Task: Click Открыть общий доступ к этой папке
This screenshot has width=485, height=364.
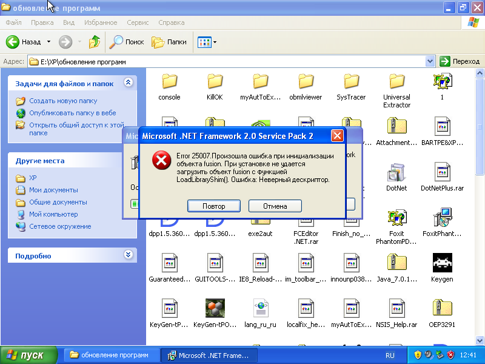Action: click(x=77, y=129)
